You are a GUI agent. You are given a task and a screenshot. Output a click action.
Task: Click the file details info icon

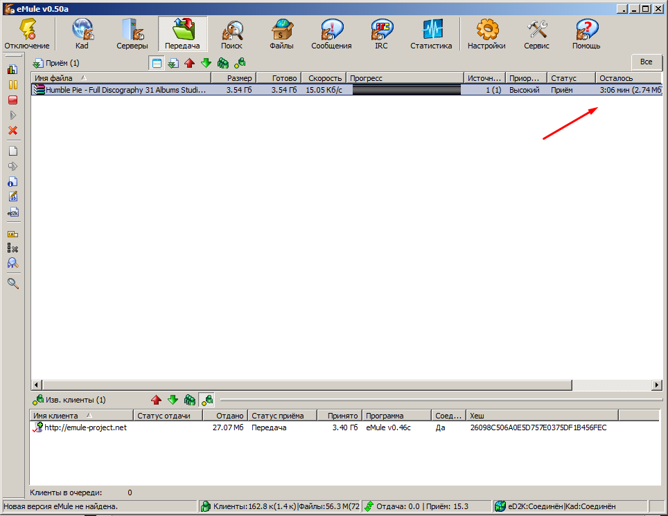(12, 182)
